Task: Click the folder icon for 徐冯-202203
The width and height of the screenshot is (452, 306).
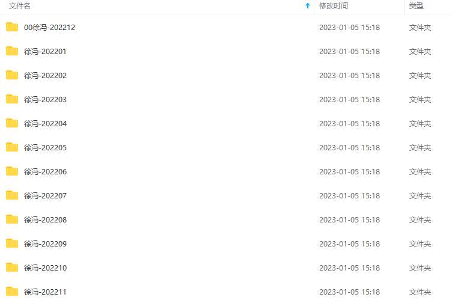Action: point(12,99)
